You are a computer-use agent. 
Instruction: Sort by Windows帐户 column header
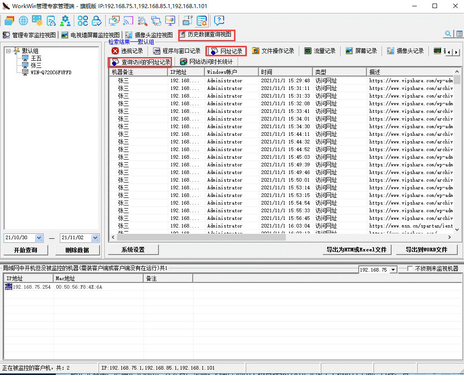coord(231,72)
